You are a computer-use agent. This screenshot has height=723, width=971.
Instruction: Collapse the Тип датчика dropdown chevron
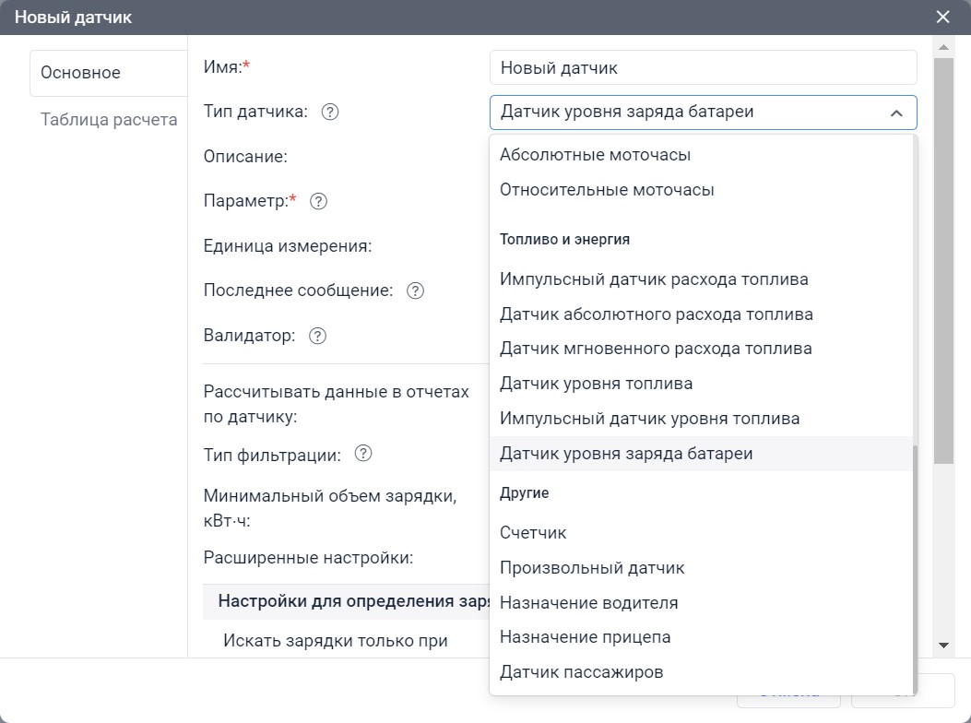(895, 113)
